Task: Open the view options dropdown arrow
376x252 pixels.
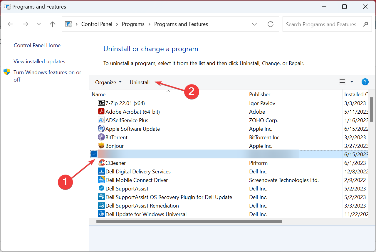Action: pyautogui.click(x=352, y=82)
